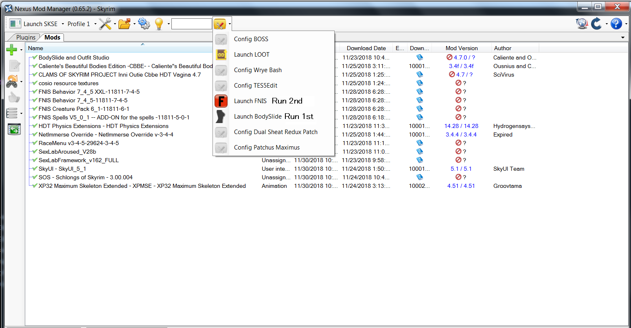Toggle checkmark for cosio resource textures
Viewport: 631px width, 328px height.
(35, 83)
